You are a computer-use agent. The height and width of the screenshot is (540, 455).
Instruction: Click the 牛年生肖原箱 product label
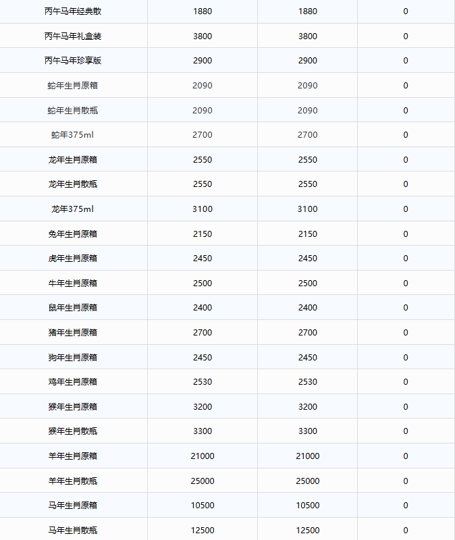pos(73,283)
